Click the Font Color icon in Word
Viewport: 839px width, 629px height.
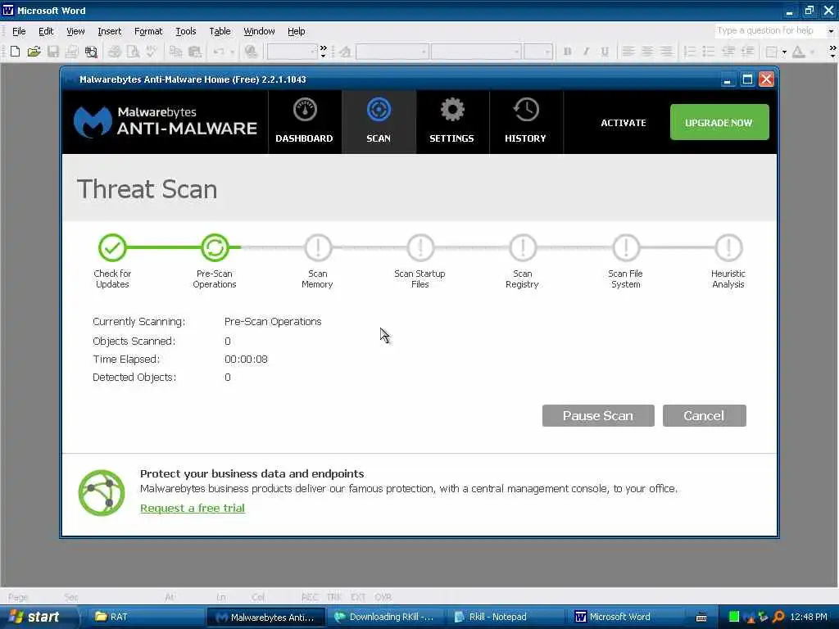coord(799,52)
